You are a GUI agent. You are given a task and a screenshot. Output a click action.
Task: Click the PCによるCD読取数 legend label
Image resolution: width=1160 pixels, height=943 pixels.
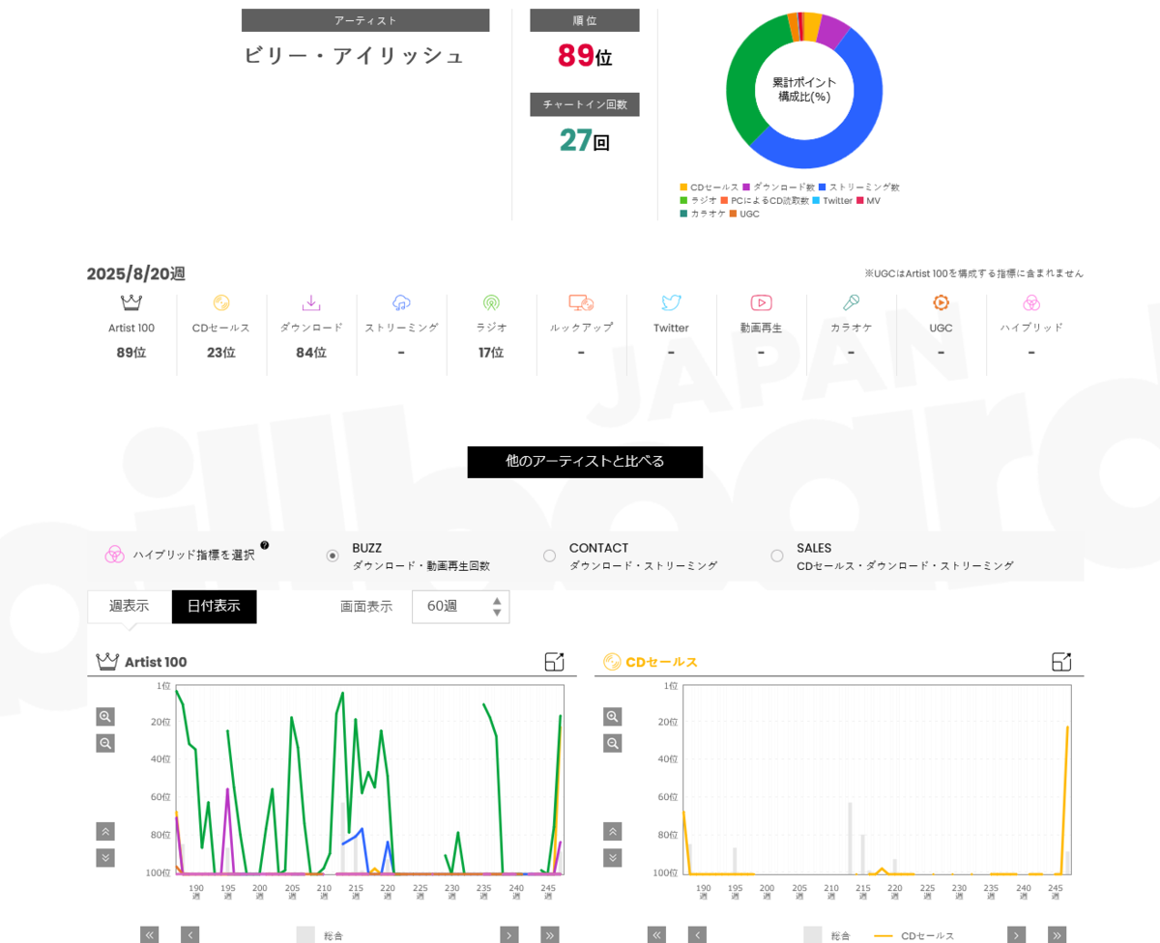pyautogui.click(x=769, y=201)
